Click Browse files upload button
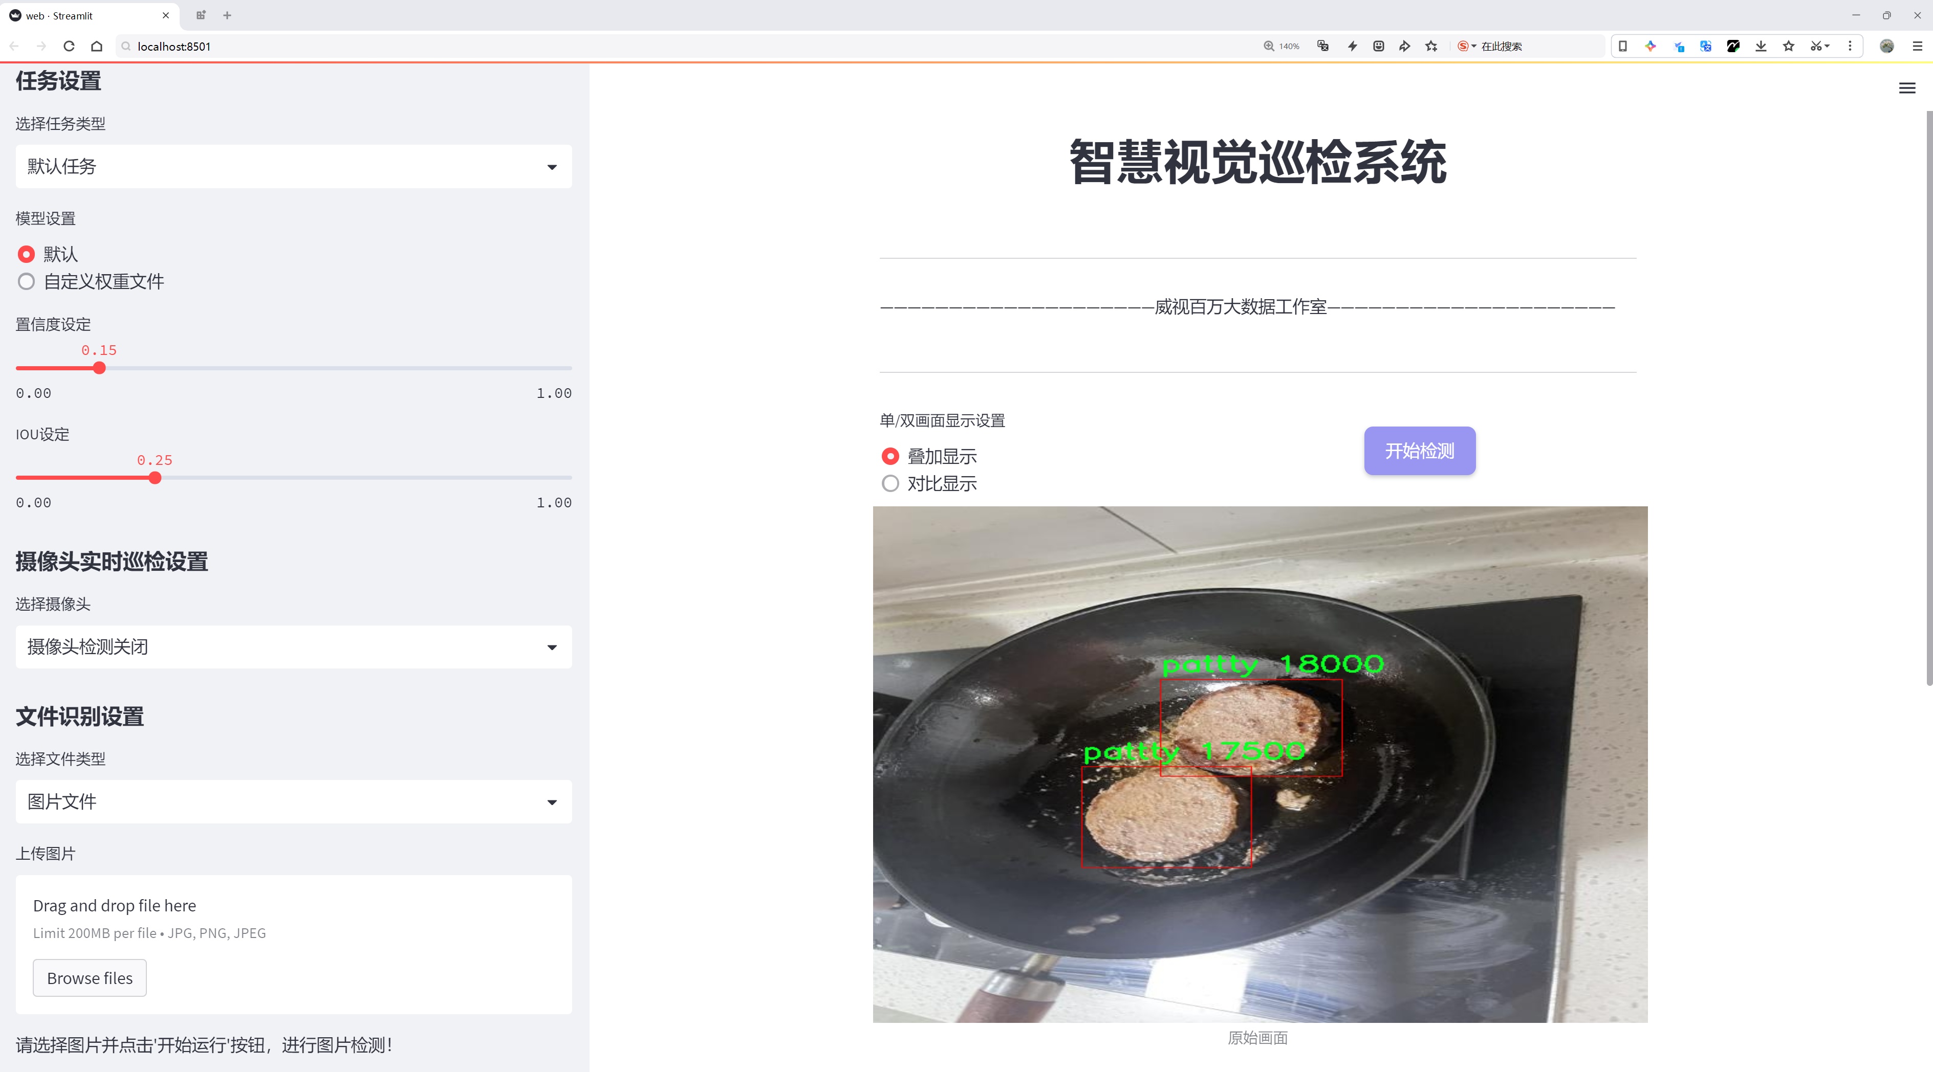This screenshot has height=1072, width=1933. (x=89, y=977)
